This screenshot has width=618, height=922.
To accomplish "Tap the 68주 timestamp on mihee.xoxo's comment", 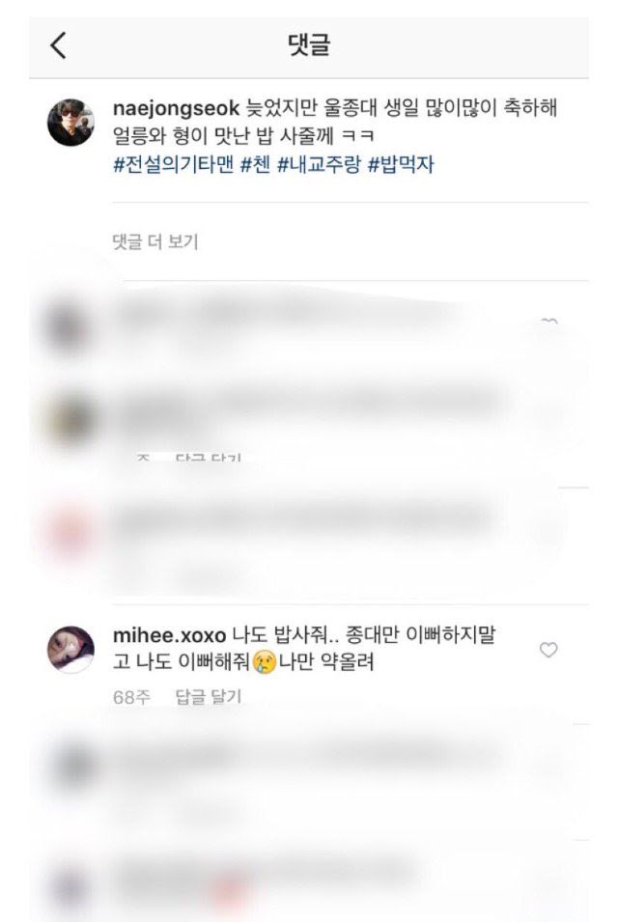I will tap(131, 697).
